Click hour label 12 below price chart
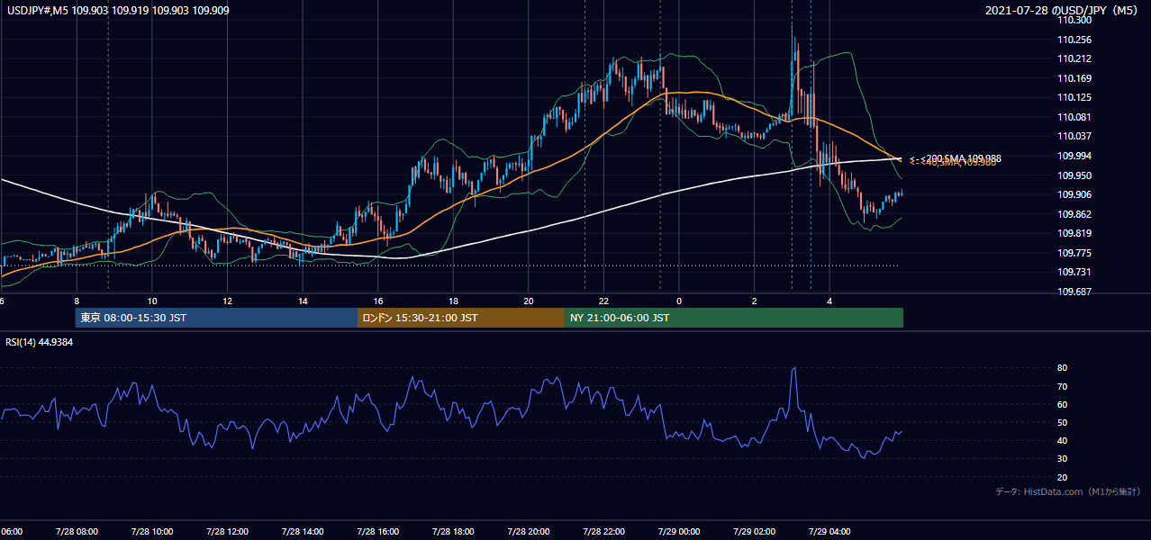Screen dimensions: 1151x540 click(227, 301)
